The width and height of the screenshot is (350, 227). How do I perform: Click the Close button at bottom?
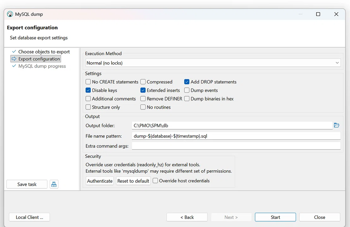(320, 217)
